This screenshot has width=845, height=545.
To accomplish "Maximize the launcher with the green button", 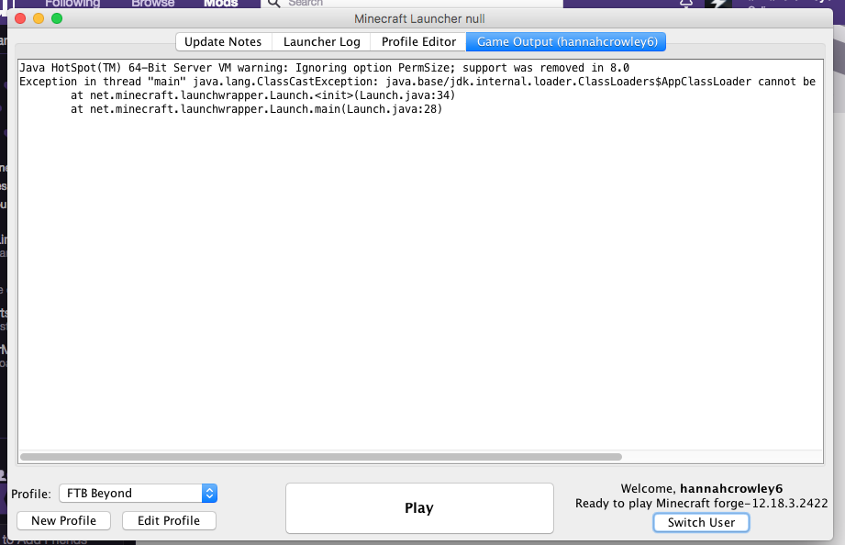I will click(x=57, y=19).
